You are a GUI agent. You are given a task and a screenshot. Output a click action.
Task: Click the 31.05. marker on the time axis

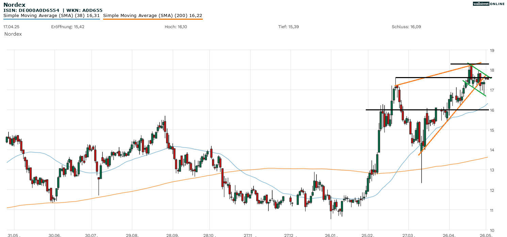coord(14,235)
